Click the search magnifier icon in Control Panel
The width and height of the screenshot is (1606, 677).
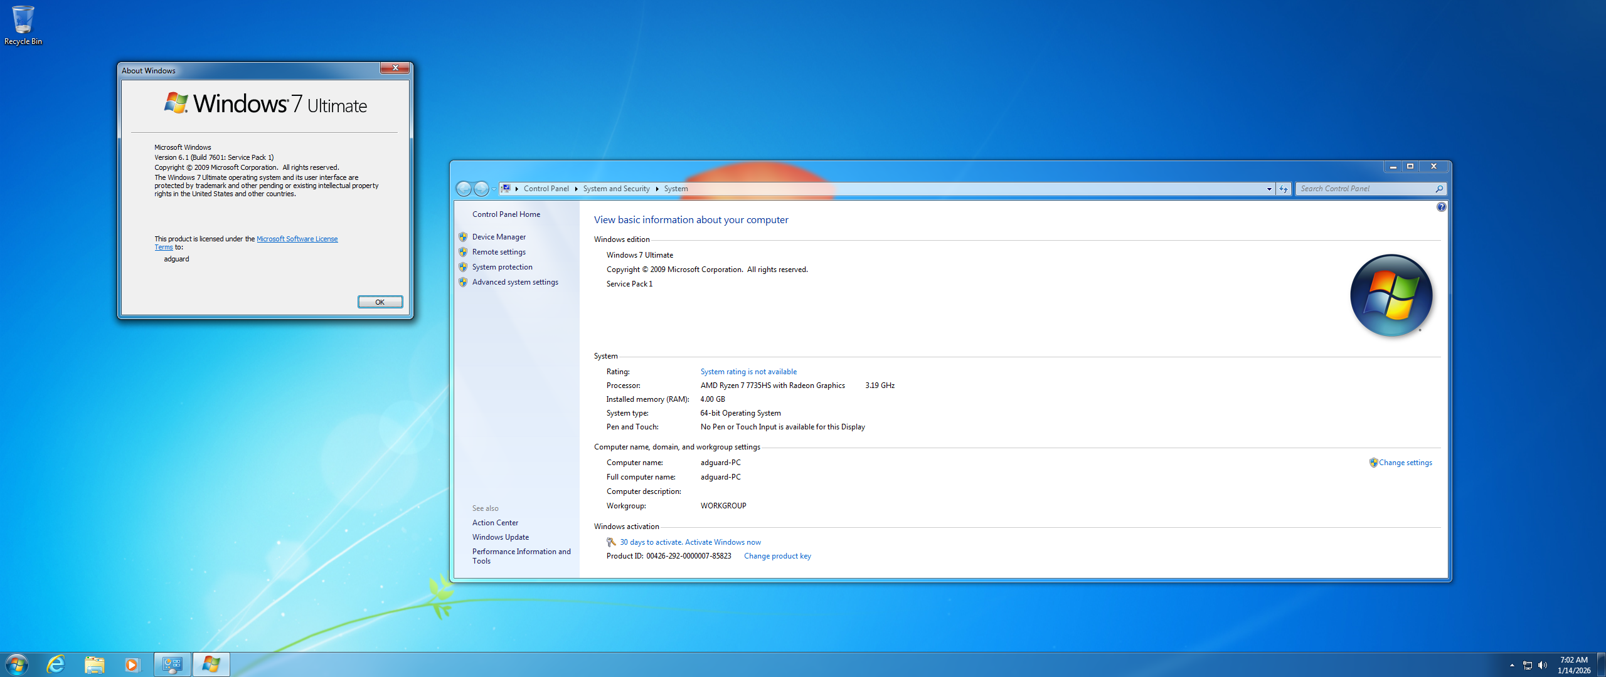[1439, 189]
